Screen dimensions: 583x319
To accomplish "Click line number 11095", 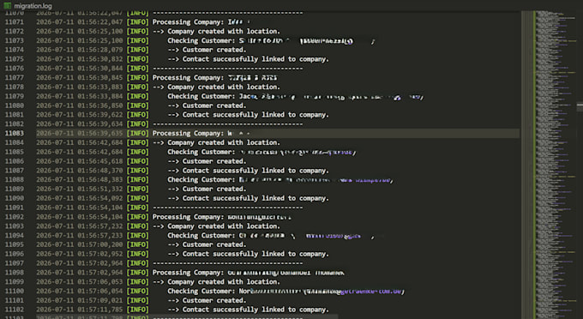I will (14, 244).
